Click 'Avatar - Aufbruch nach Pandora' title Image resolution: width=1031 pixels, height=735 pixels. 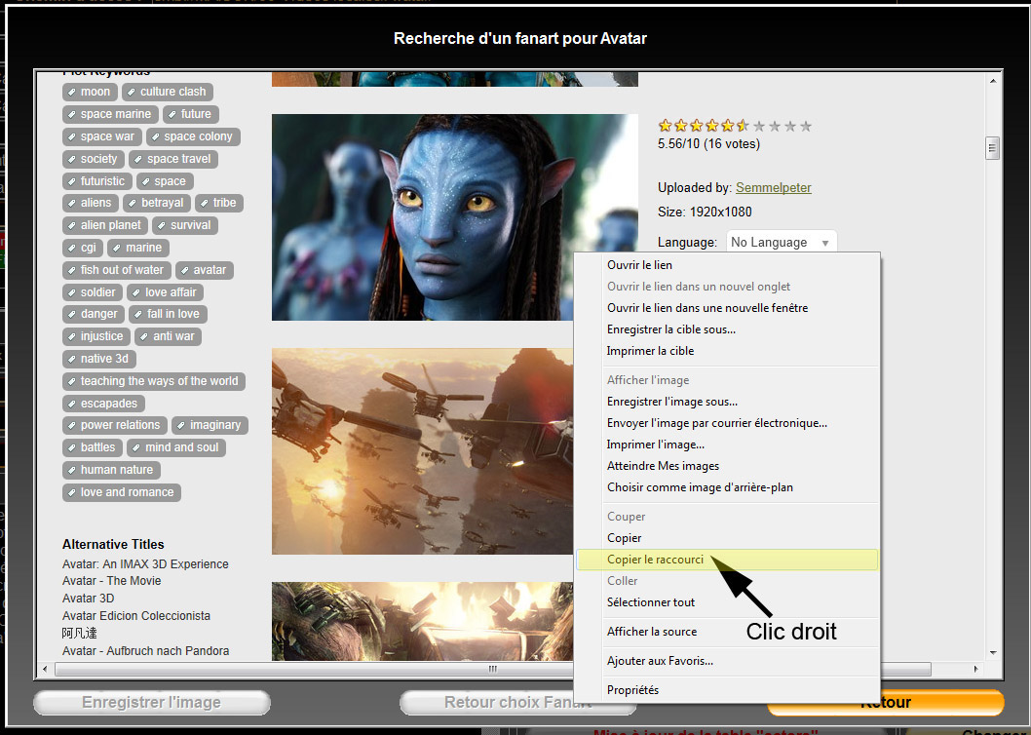click(x=146, y=651)
